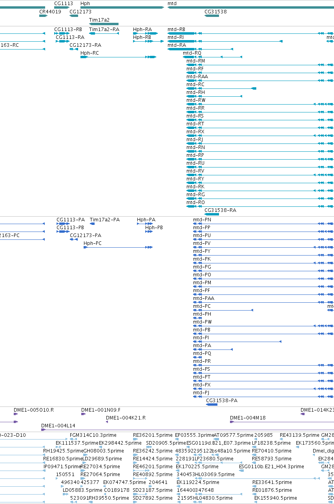Click the mtd-RA transcript label
The image size is (334, 504).
point(177,45)
